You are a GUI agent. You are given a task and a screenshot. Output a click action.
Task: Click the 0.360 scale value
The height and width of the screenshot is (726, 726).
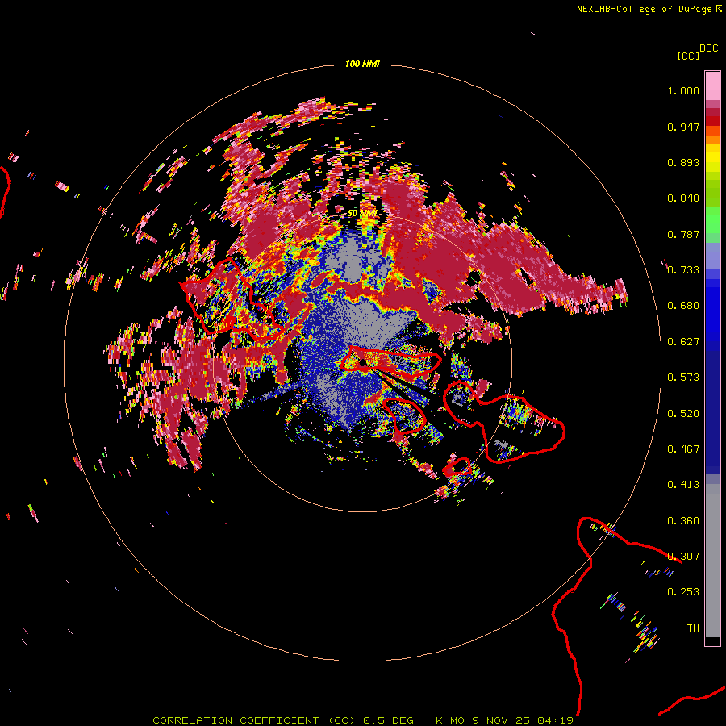coord(683,521)
